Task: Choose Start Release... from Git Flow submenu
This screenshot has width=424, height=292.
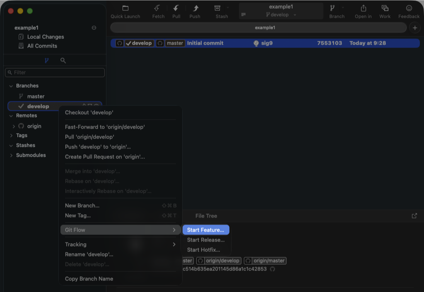Action: (x=206, y=240)
